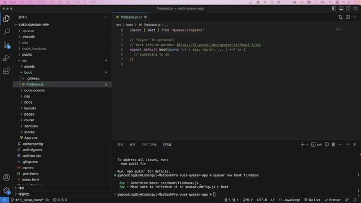Screen dimensions: 361x203
Task: Select the zsh terminal instance
Action: pyautogui.click(x=316, y=144)
